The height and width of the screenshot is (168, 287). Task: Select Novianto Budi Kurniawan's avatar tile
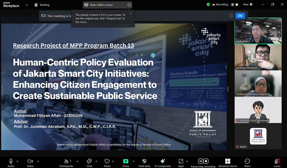[x=258, y=110]
